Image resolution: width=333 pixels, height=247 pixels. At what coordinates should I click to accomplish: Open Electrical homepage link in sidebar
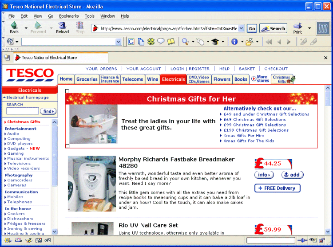point(28,97)
